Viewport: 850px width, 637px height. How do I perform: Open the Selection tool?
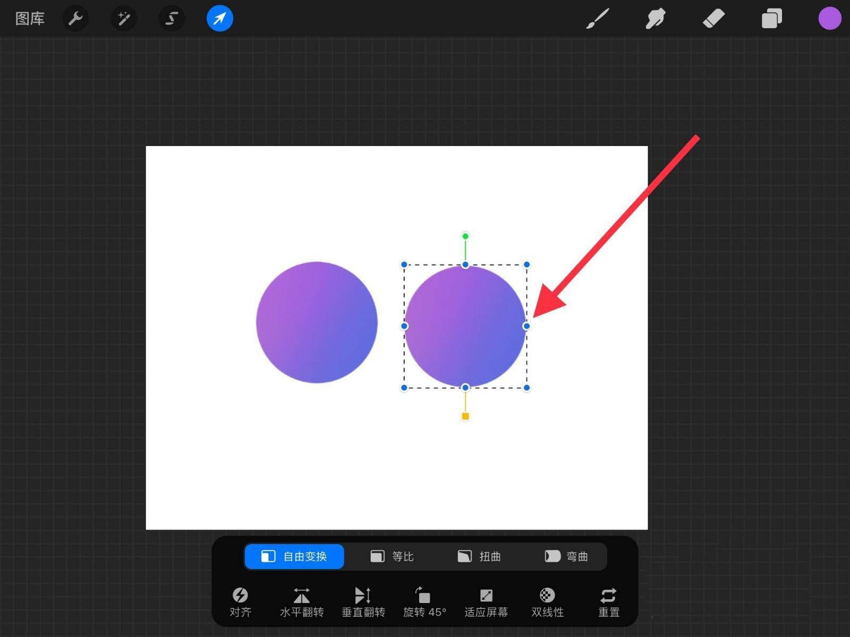click(x=171, y=18)
